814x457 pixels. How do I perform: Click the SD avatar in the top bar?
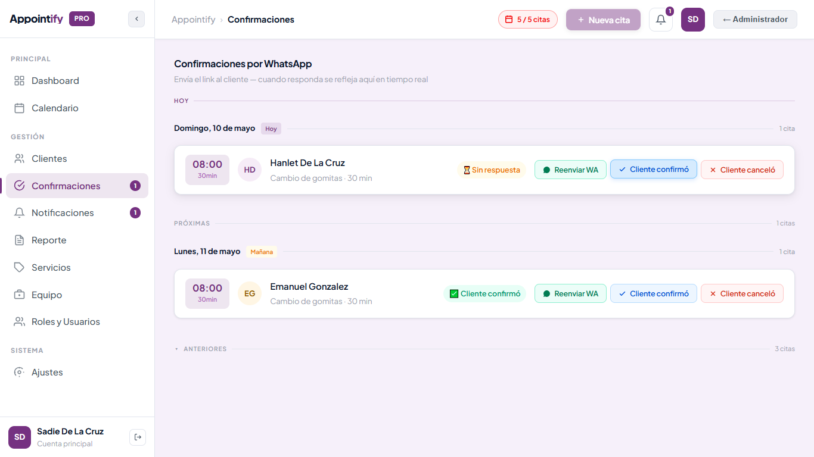(x=693, y=20)
